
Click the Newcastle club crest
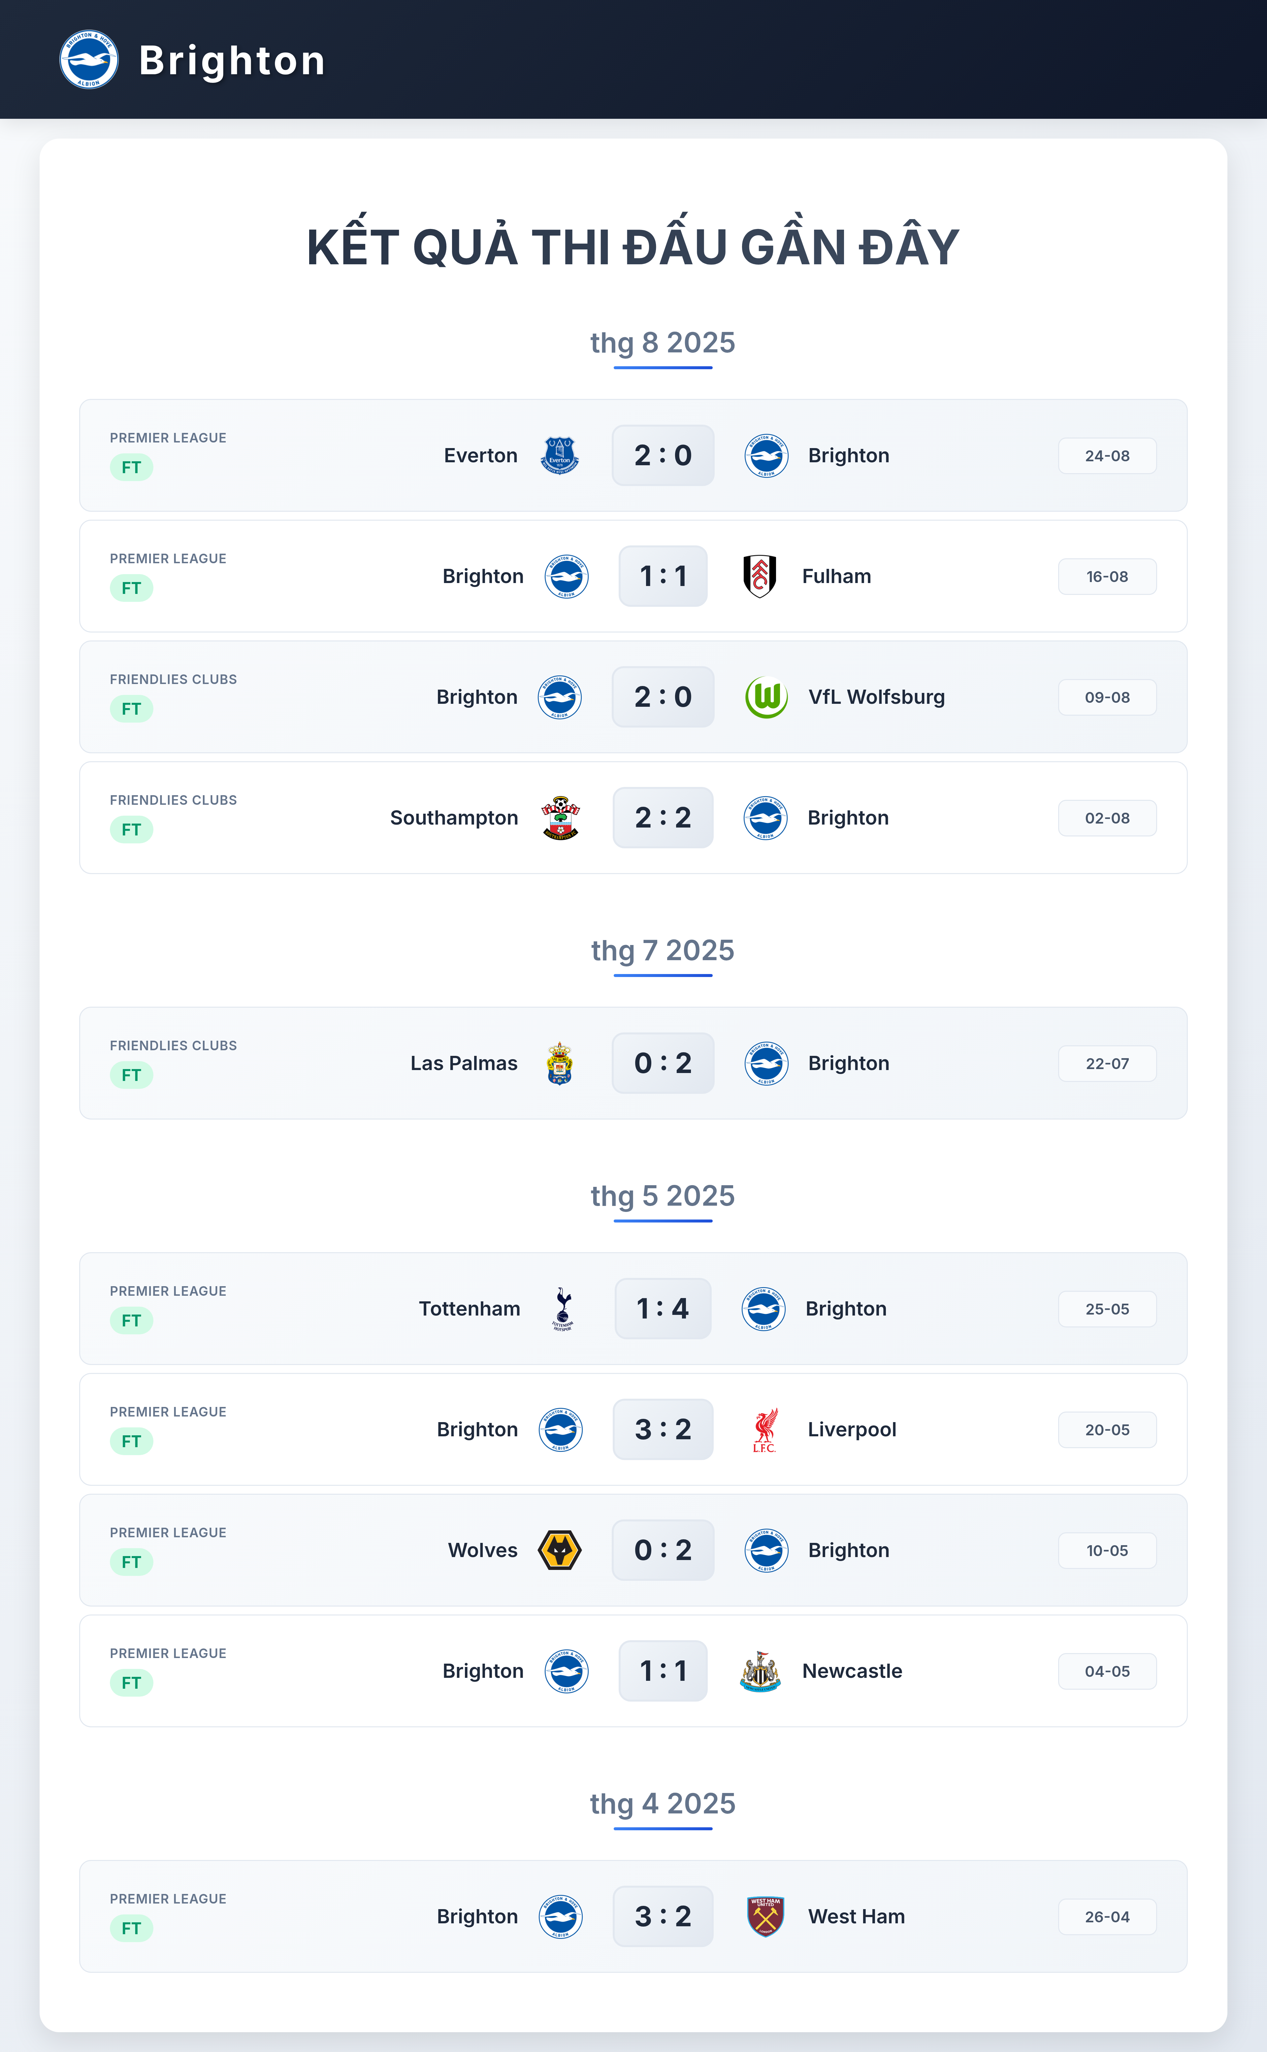point(760,1671)
